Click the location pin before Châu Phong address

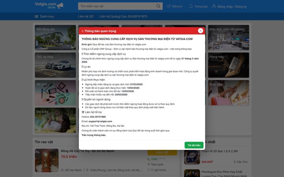point(87,170)
